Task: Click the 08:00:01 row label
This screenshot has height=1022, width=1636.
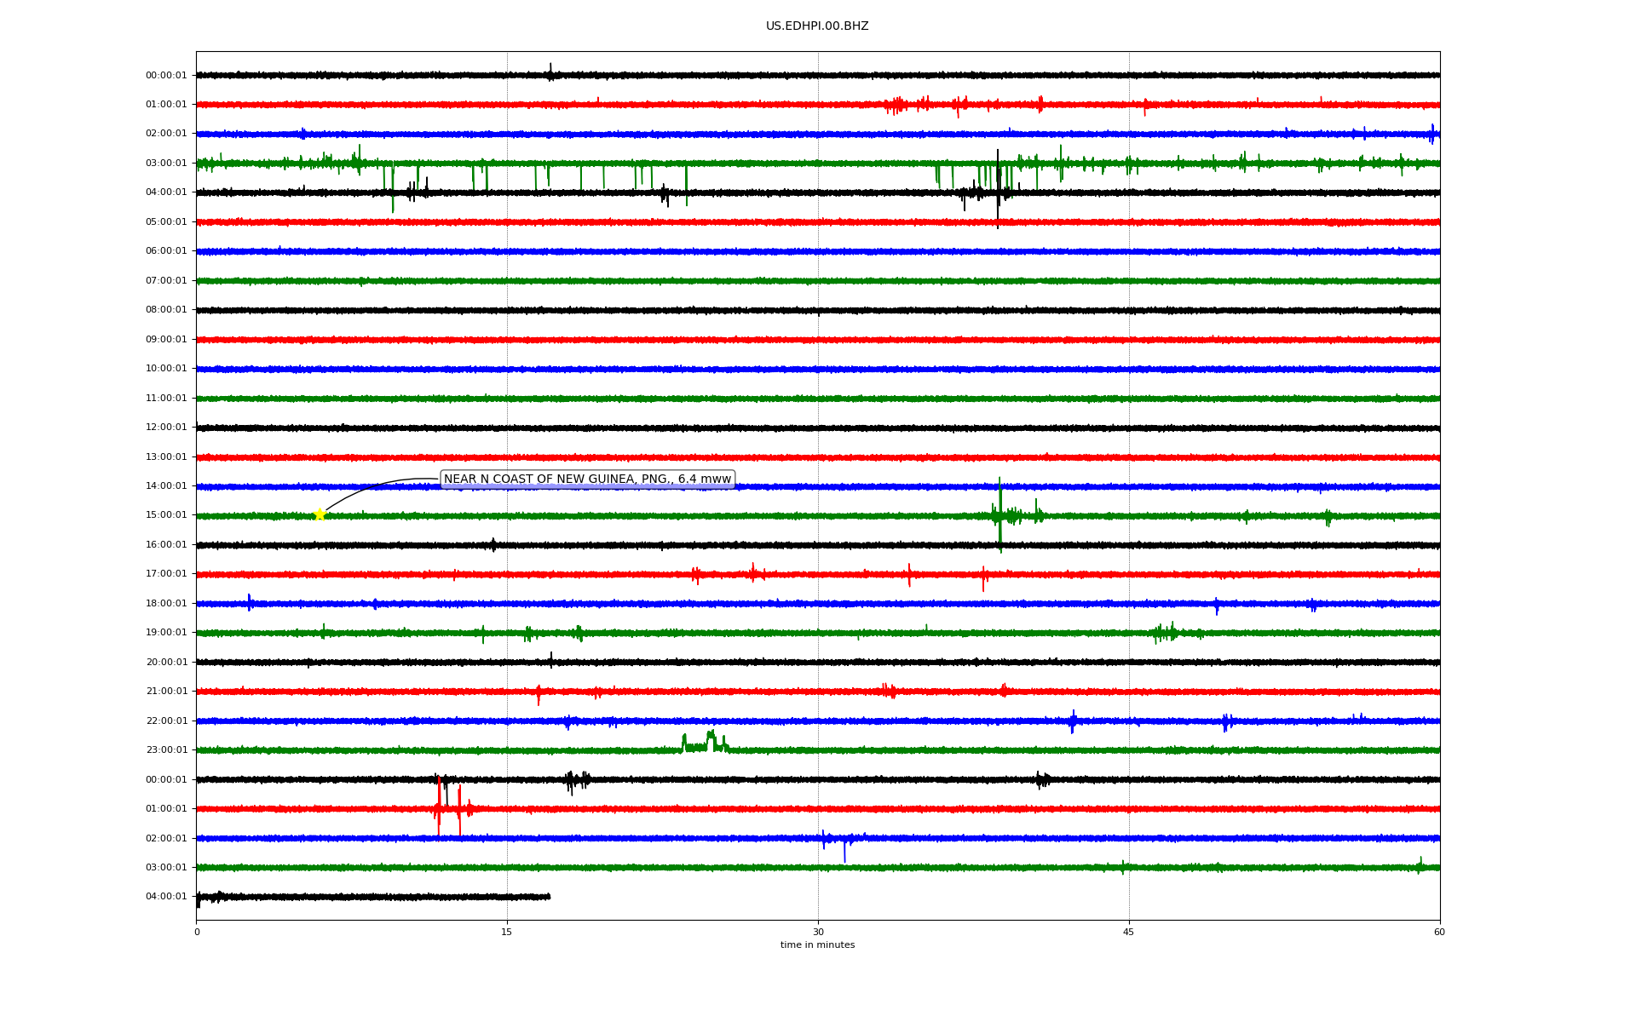Action: click(166, 310)
